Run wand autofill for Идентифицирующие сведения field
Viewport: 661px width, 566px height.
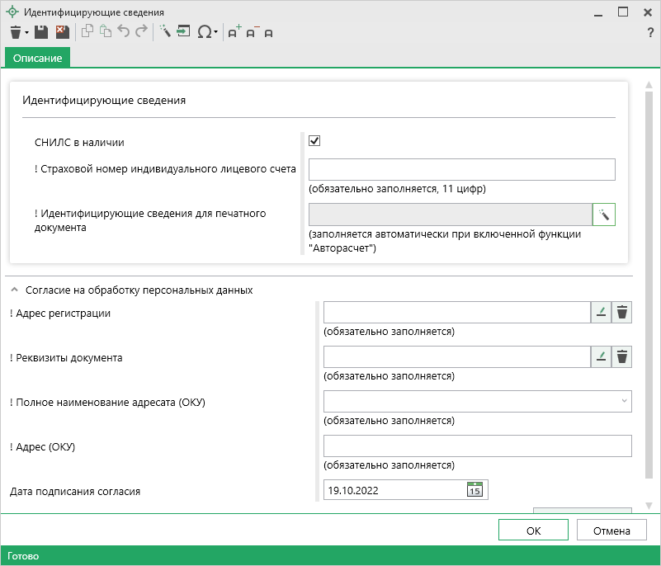(x=604, y=215)
